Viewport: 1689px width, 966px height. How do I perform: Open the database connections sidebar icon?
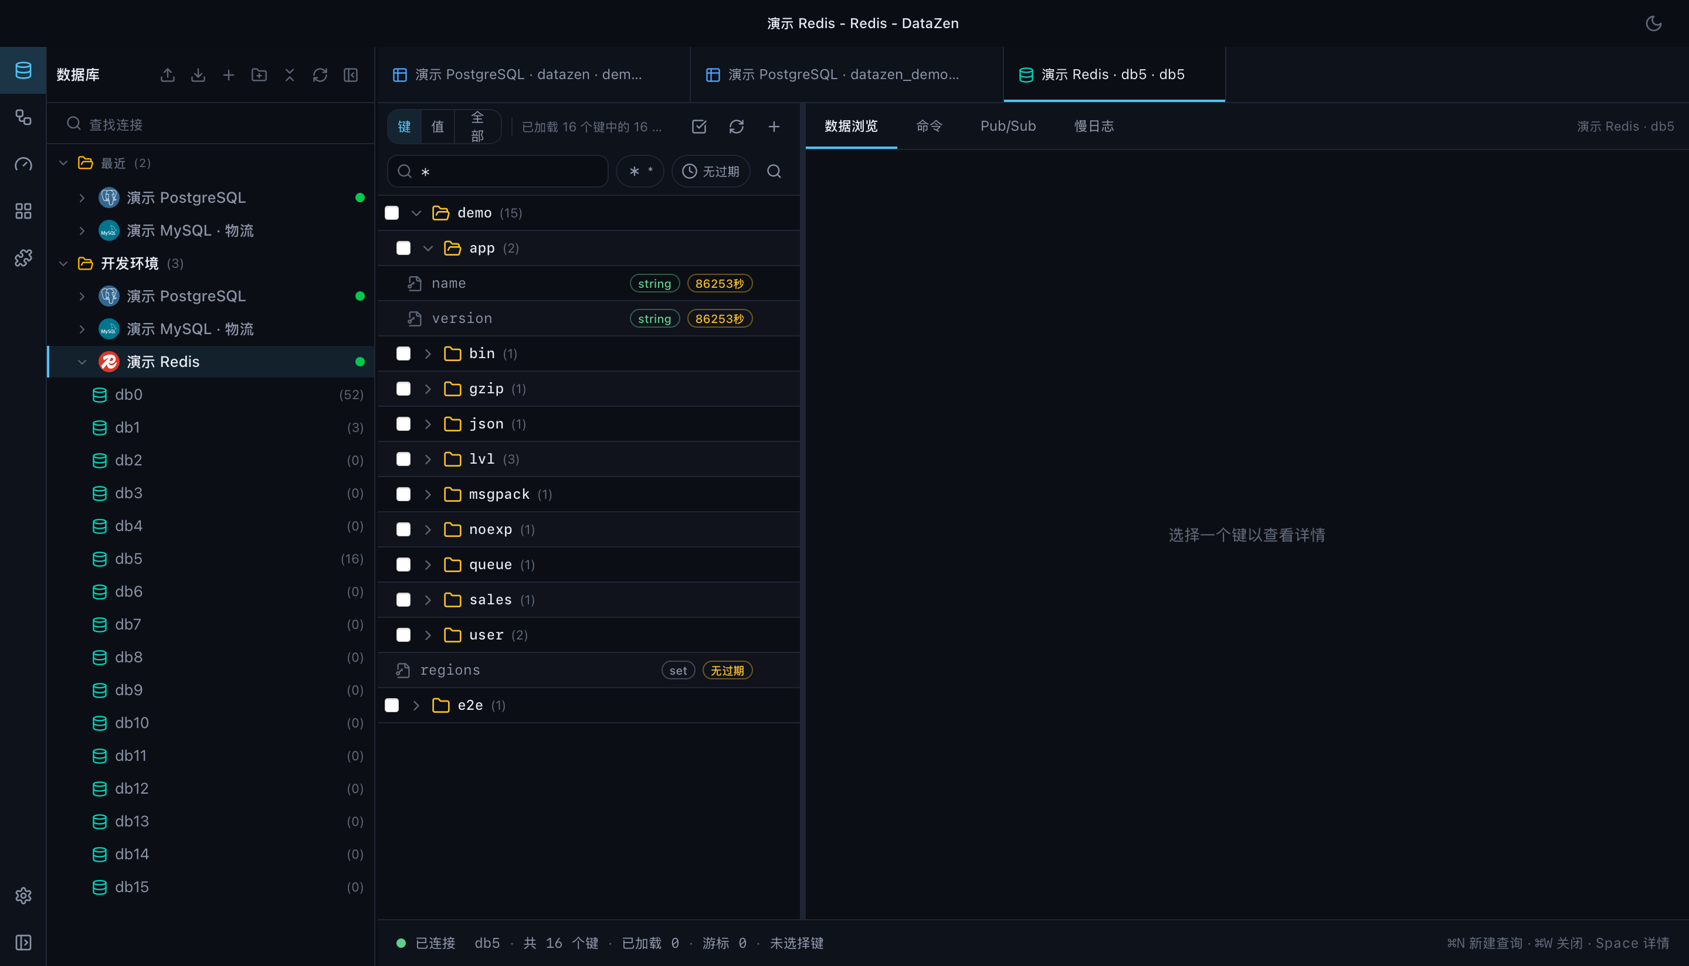(x=23, y=70)
